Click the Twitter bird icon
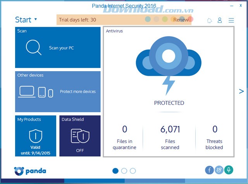 point(219,170)
